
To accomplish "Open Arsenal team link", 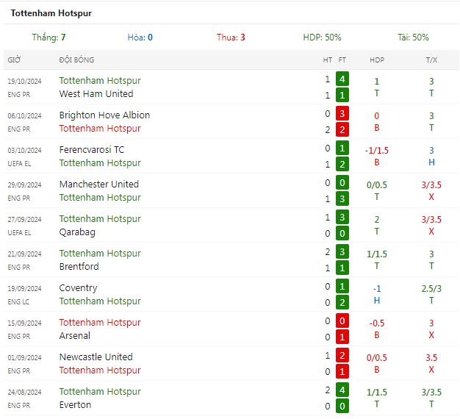I will 74,336.
